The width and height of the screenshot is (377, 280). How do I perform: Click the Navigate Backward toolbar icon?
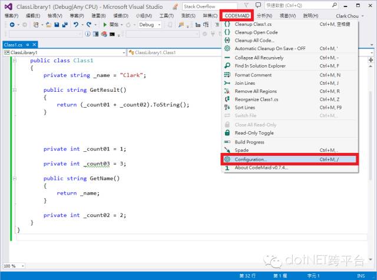[x=12, y=25]
